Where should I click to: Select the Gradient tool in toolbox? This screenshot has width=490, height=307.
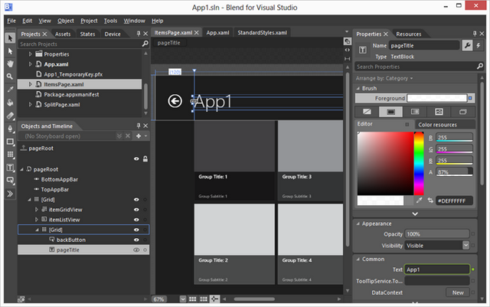[x=10, y=116]
